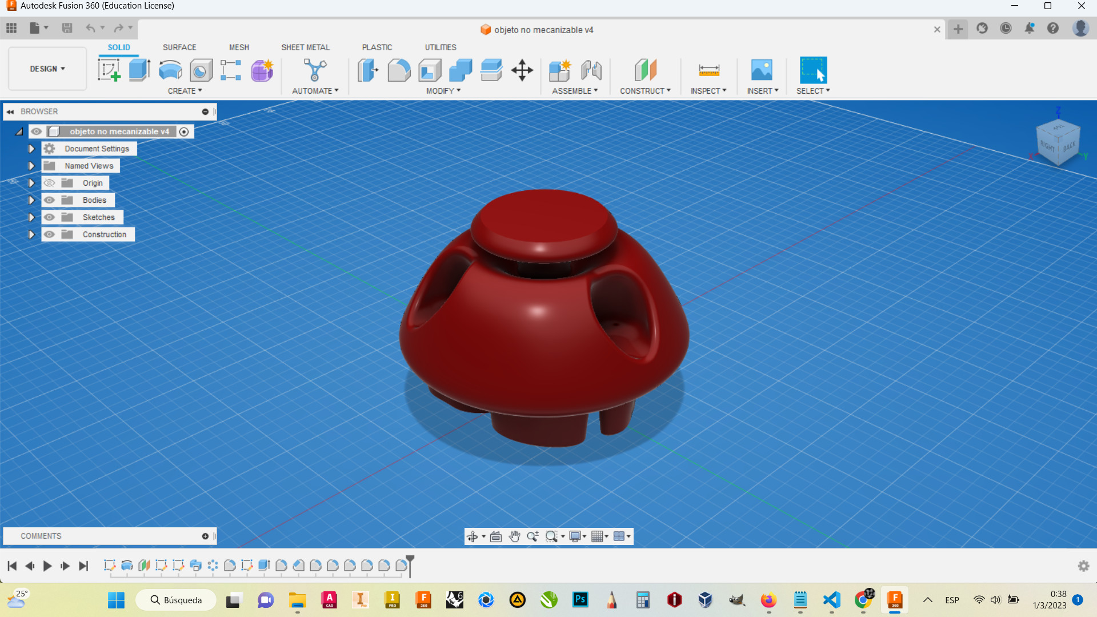Click the Fillet tool in Modify

coord(399,70)
